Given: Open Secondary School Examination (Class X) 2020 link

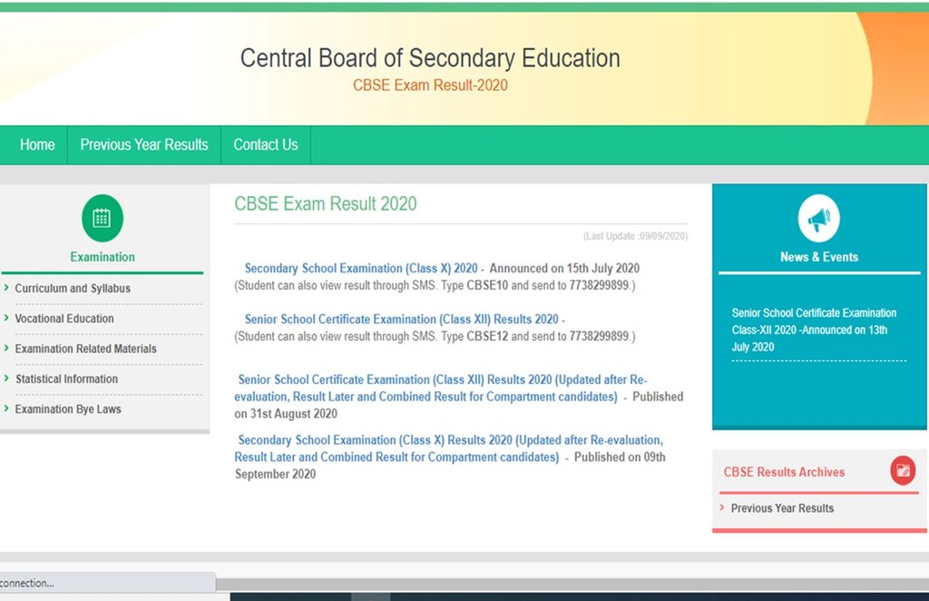Looking at the screenshot, I should point(361,268).
